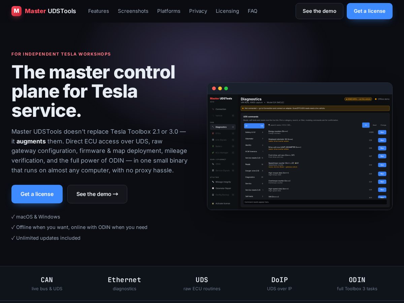Screen dimensions: 404x303
Task: Click the Offline demo status indicator
Action: point(382,99)
